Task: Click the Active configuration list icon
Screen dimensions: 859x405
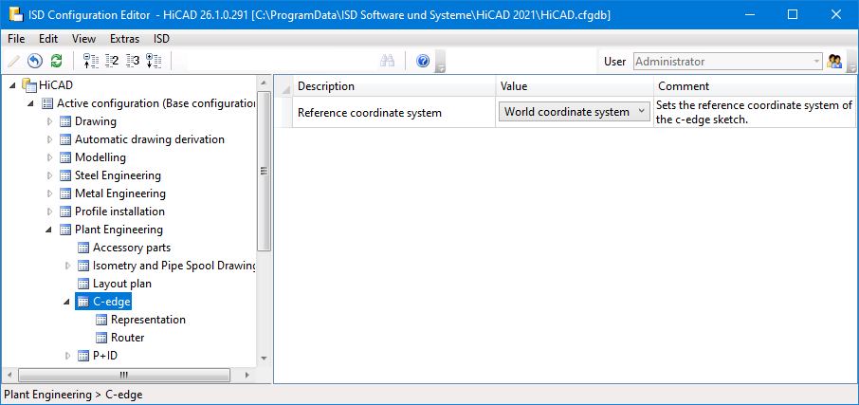Action: 47,103
